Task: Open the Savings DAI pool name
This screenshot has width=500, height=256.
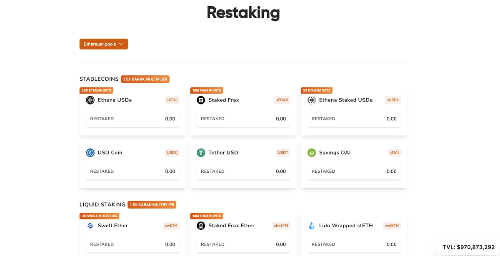Action: [x=335, y=153]
